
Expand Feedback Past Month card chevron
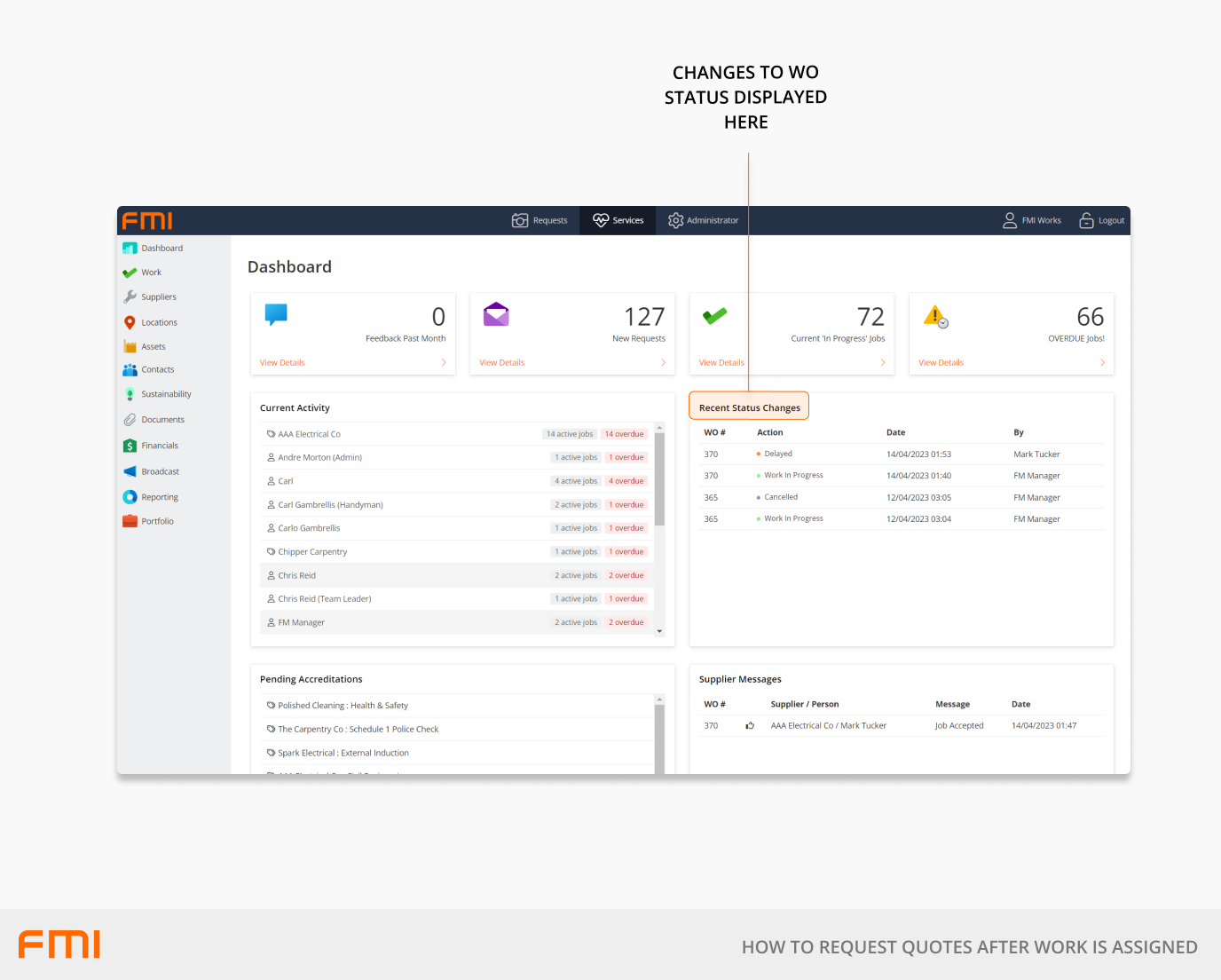click(x=444, y=363)
